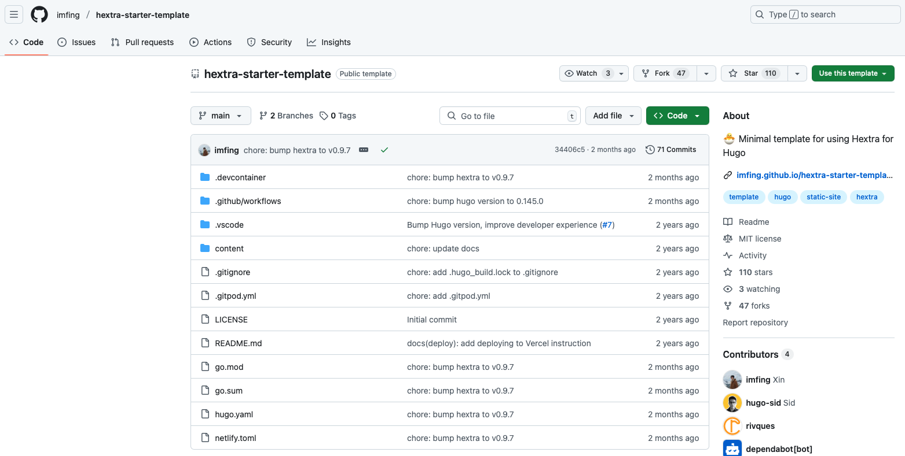
Task: Open the Add file dropdown
Action: point(613,116)
